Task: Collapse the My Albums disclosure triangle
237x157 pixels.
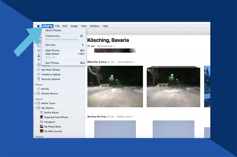Action: (x=36, y=108)
